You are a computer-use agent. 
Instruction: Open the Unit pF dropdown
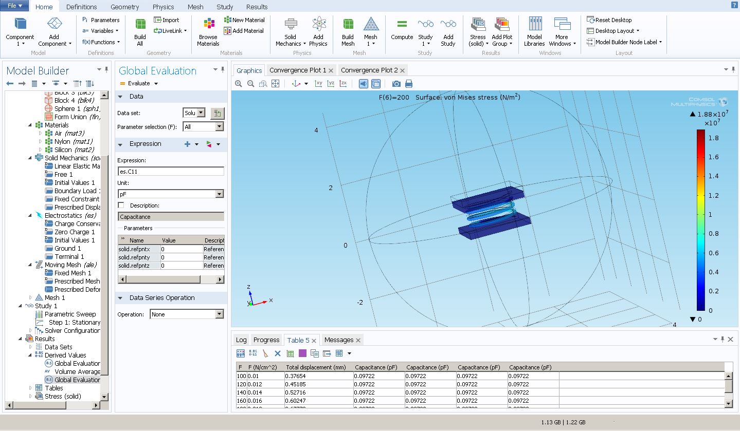click(x=220, y=194)
